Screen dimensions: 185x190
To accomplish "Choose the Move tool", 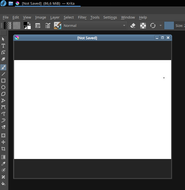I will tap(3, 142).
